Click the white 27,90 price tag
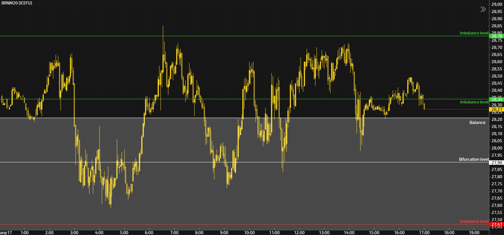504x235 pixels. click(496, 162)
